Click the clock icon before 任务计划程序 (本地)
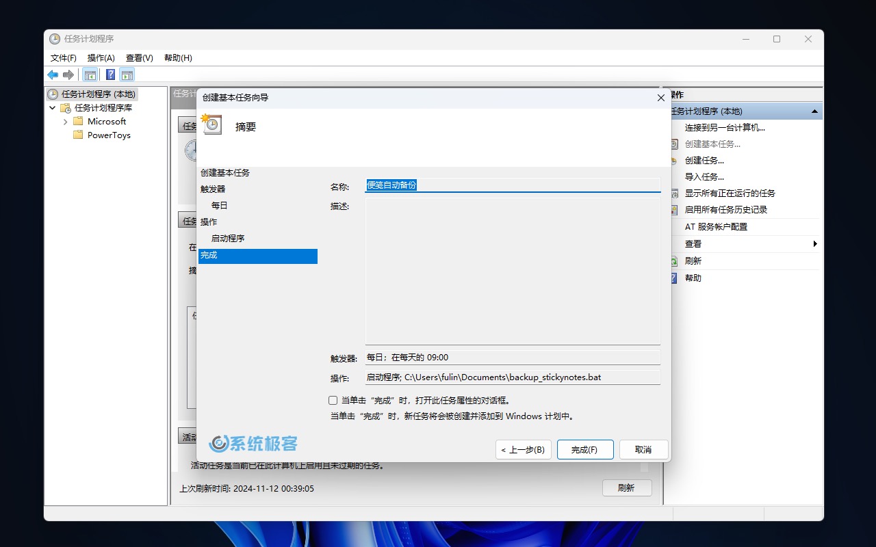 pos(53,94)
